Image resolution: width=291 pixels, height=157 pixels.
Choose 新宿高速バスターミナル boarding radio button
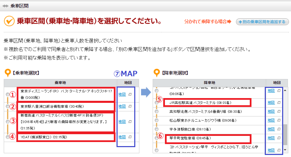7,122
